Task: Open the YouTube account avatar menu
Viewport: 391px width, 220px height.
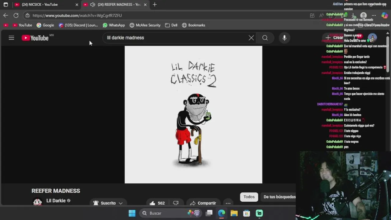Action: (372, 38)
